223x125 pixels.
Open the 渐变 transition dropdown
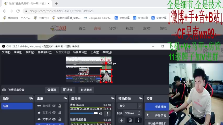coord(129,106)
